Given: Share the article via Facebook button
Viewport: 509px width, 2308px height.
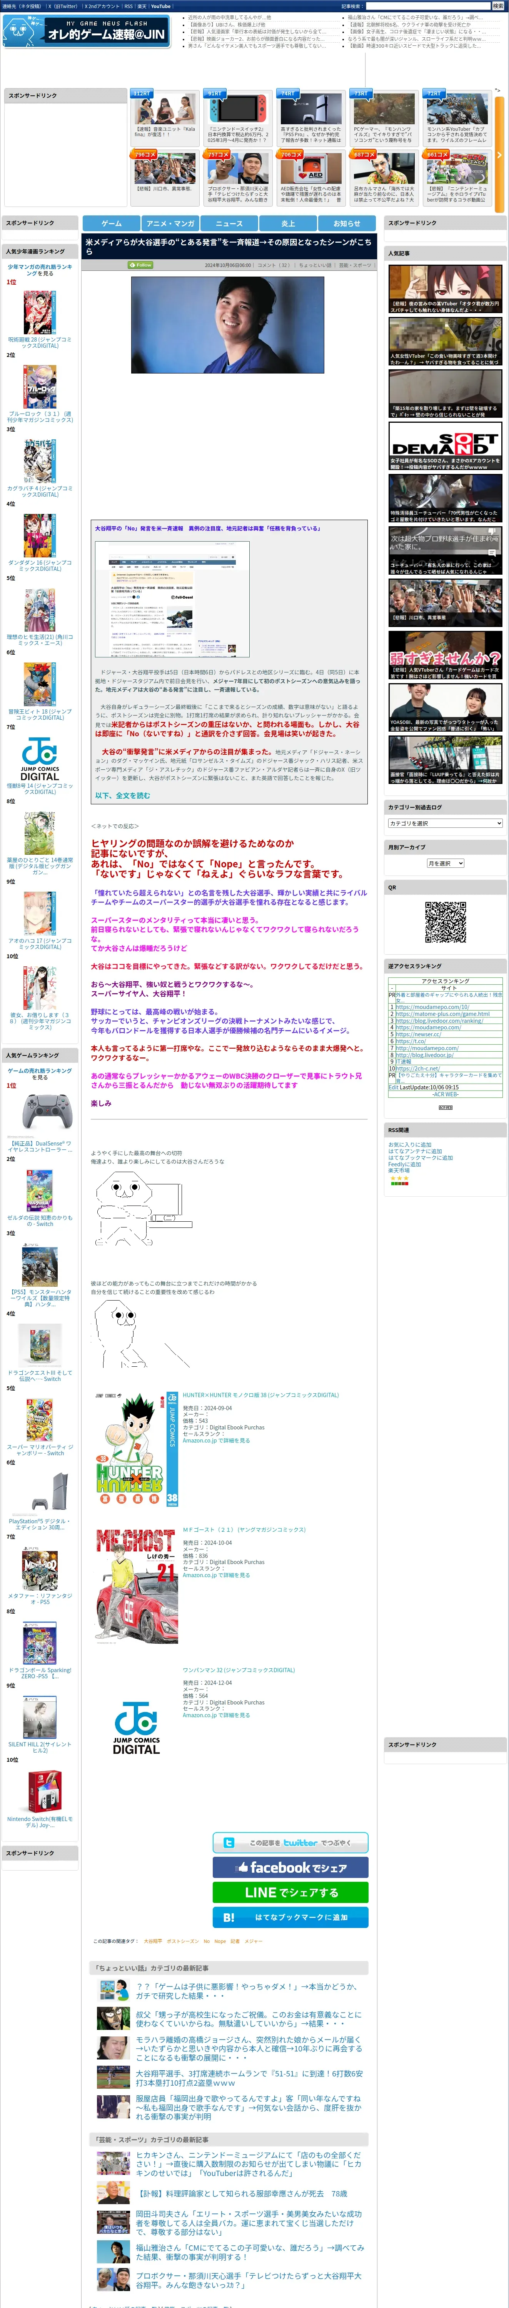Looking at the screenshot, I should coord(290,1867).
